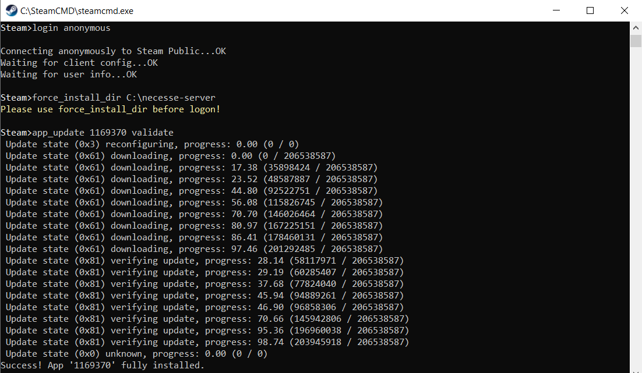
Task: Click the '(0x0) unknown' update state line
Action: [137, 354]
